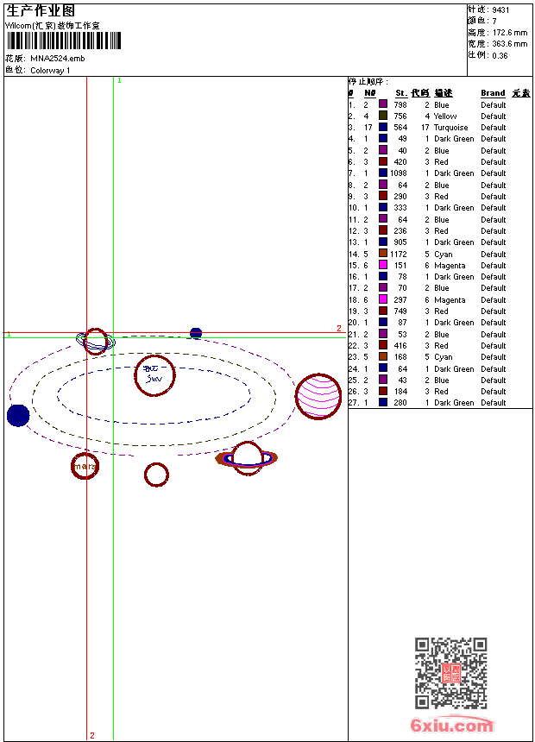Click the Turquoise description text
This screenshot has width=535, height=742.
tap(450, 128)
